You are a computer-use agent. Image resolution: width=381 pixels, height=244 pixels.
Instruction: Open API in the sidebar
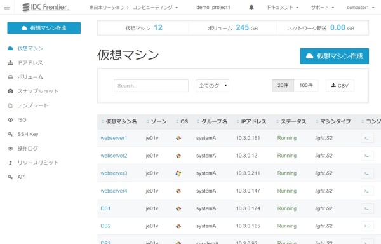click(x=22, y=177)
